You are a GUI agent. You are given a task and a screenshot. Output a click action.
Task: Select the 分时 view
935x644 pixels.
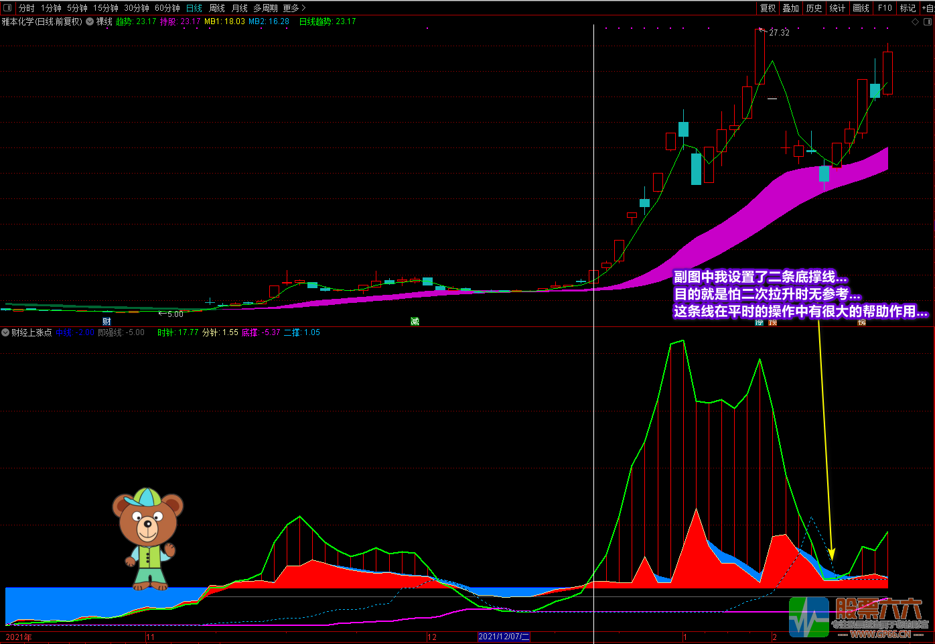coord(27,8)
